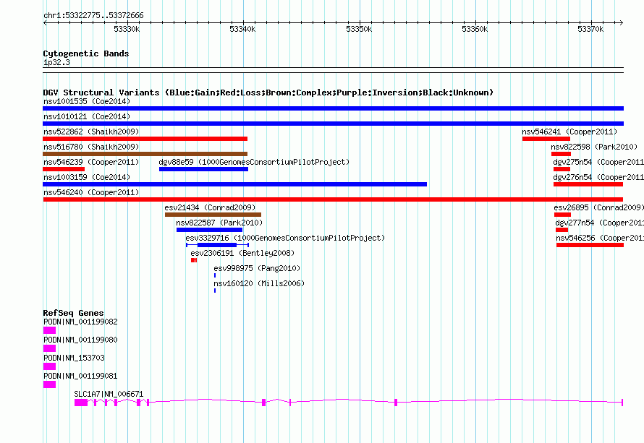Click the 53370k ruler label
Screen dimensions: 644x443
pos(590,29)
